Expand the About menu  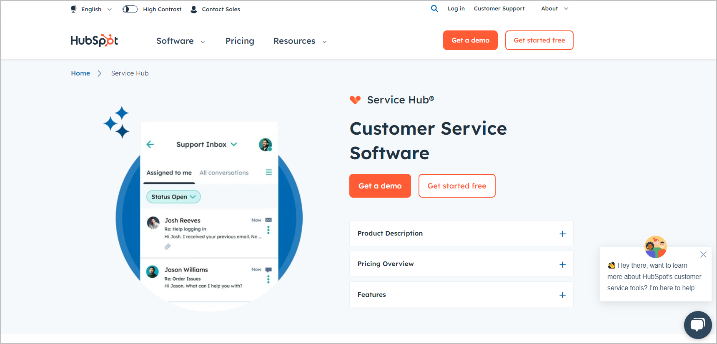tap(554, 8)
